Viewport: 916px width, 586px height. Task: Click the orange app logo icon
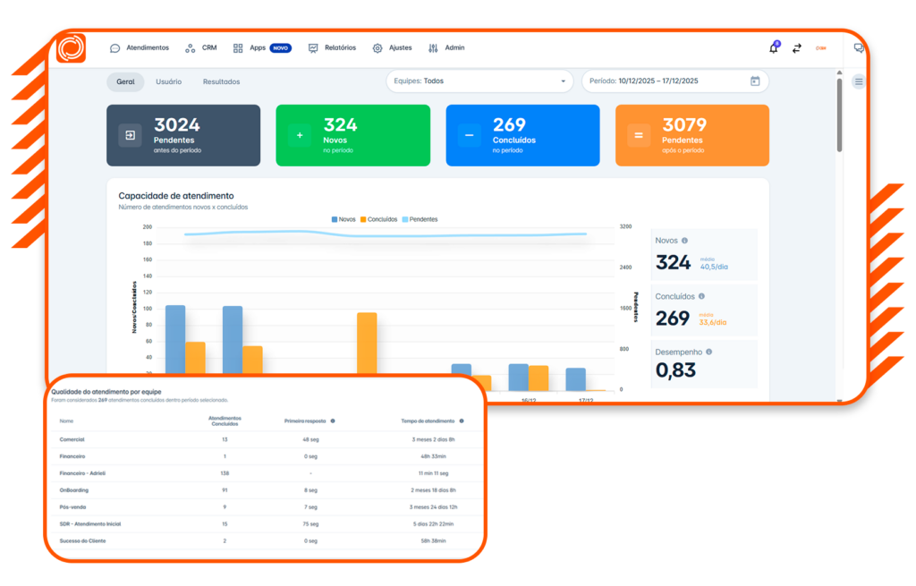(x=71, y=48)
